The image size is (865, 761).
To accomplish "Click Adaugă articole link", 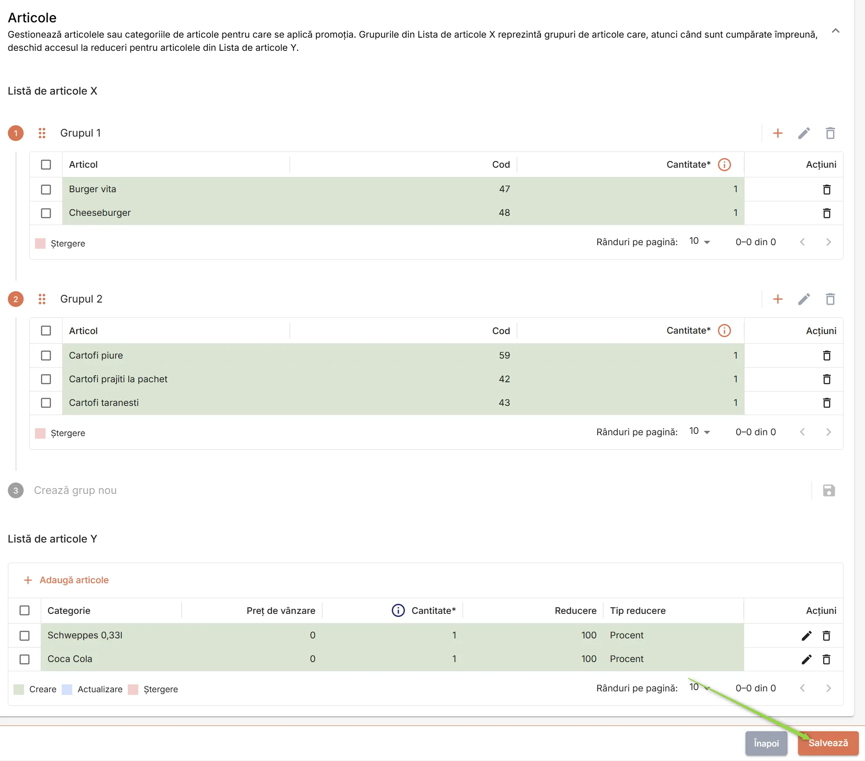I will 66,580.
